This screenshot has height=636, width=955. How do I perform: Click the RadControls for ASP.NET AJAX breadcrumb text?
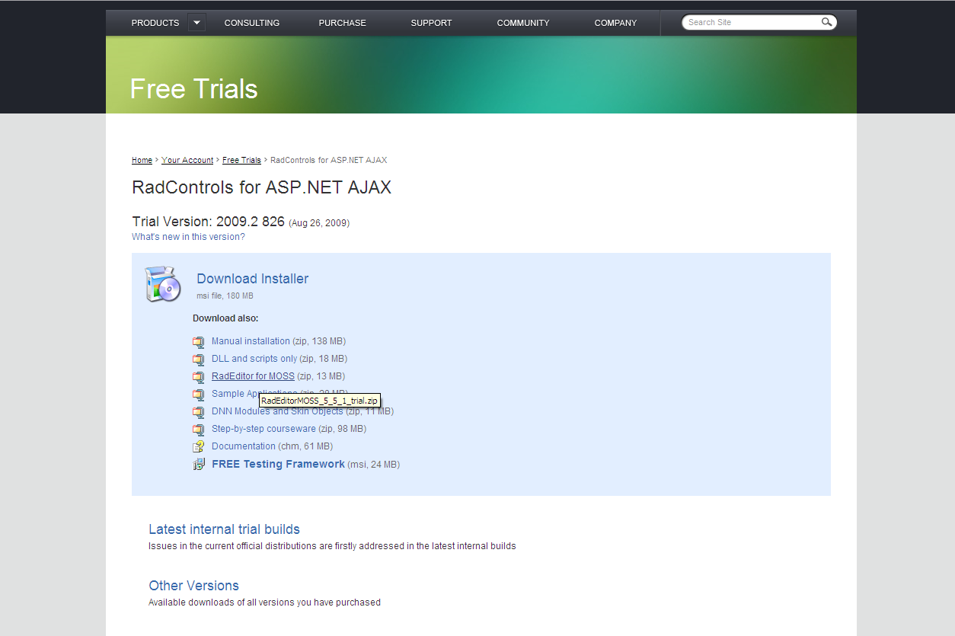point(329,160)
